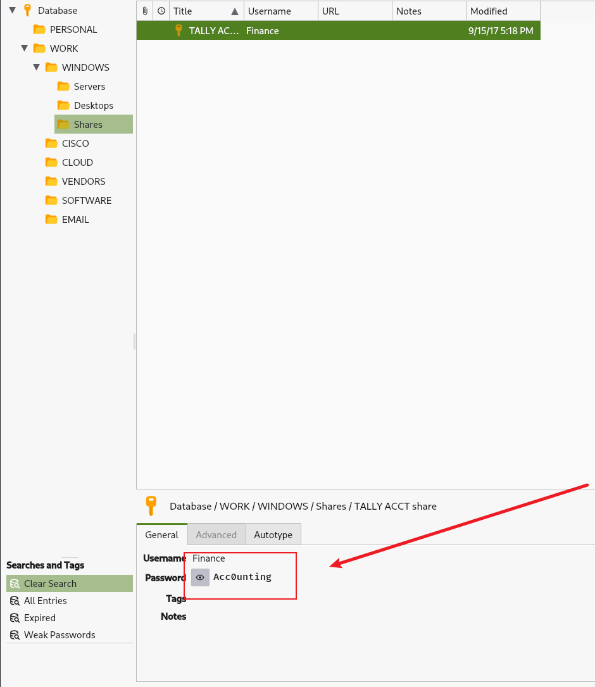Click the Desktops folder icon

(63, 105)
